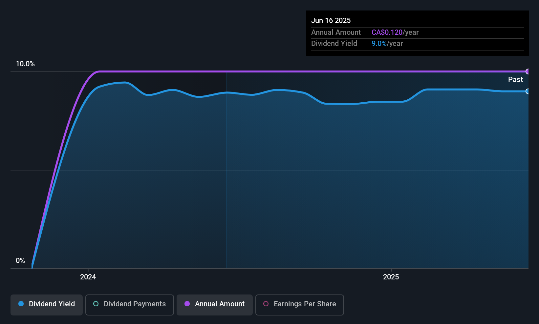Click the 9.0%/year dividend yield value
539x324 pixels.
387,43
